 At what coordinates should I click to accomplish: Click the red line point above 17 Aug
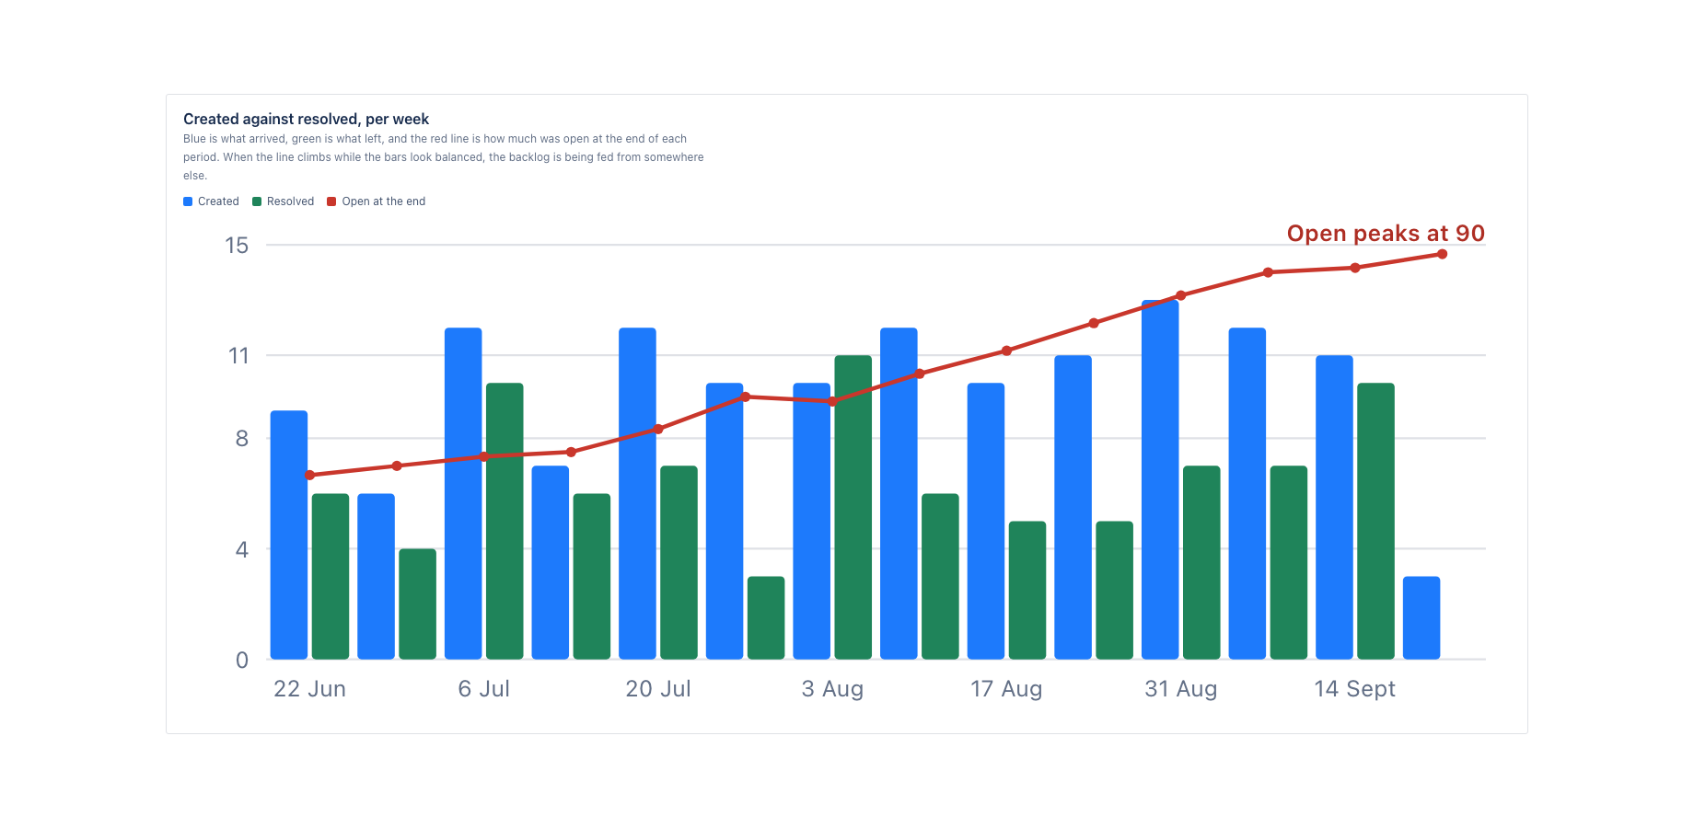click(1006, 351)
